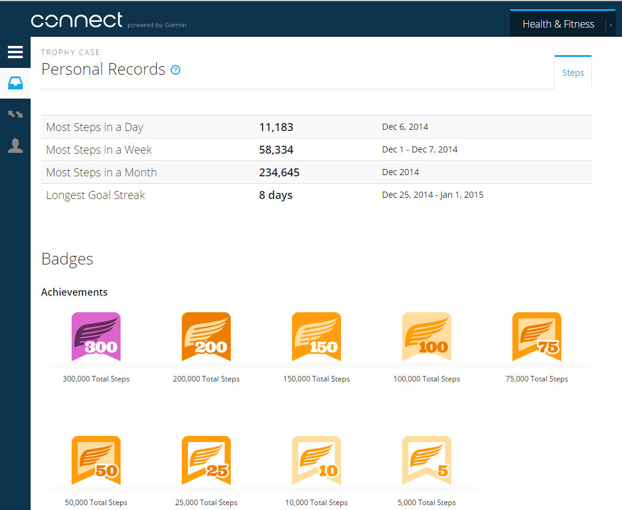Click the help icon beside Personal Records
This screenshot has width=622, height=510.
coord(176,70)
